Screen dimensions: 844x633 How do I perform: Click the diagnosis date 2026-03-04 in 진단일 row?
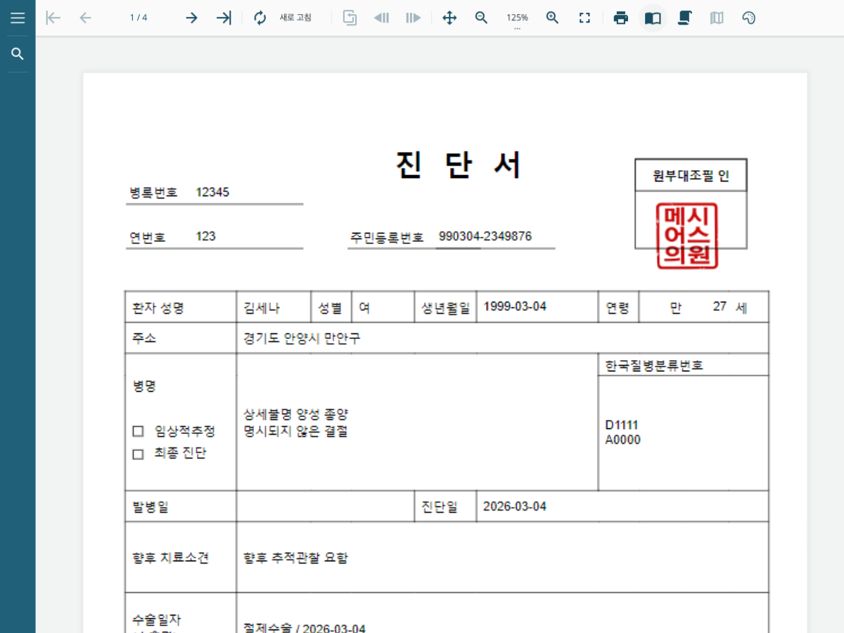click(515, 506)
